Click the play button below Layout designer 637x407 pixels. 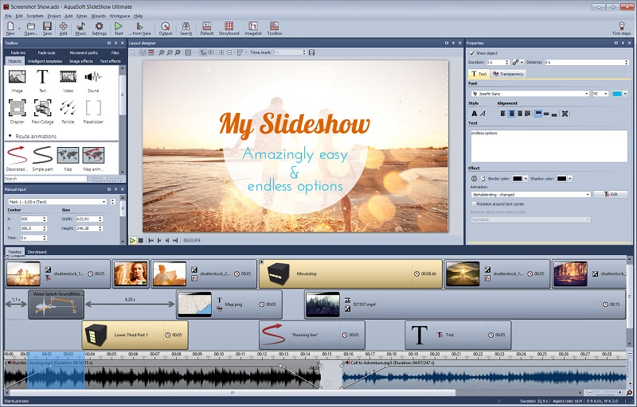132,240
